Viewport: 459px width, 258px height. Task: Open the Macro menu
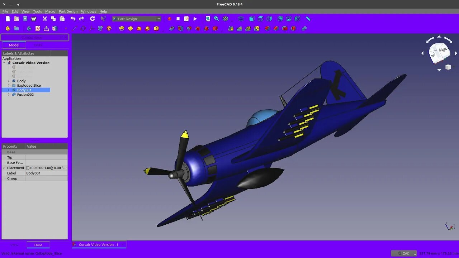pyautogui.click(x=50, y=11)
